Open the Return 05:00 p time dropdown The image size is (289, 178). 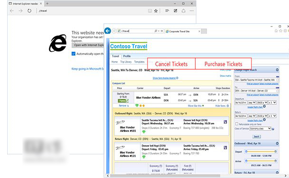pos(262,116)
